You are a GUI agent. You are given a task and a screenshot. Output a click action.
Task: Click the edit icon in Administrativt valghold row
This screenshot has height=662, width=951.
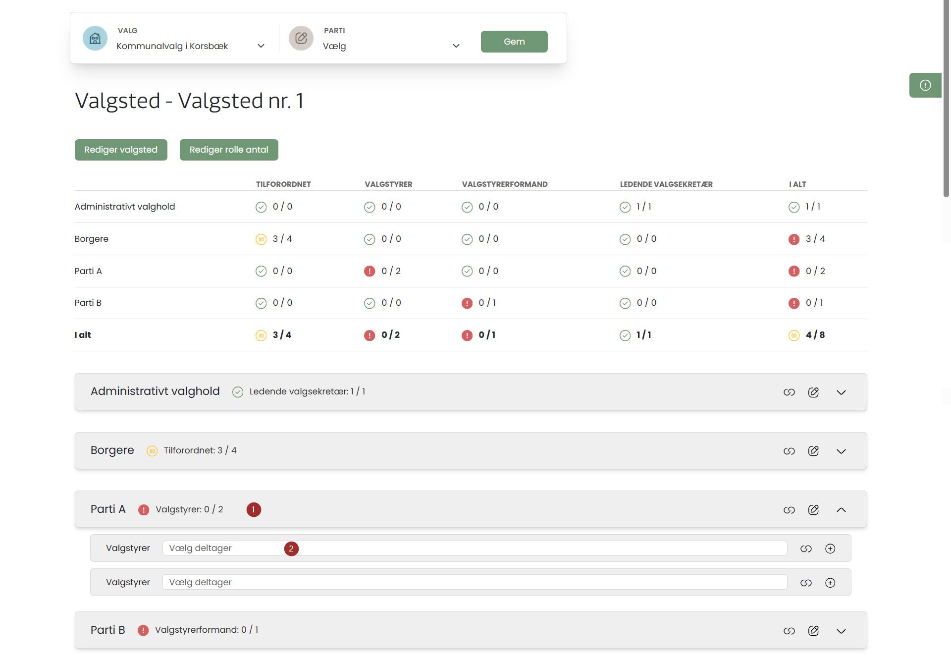tap(813, 392)
